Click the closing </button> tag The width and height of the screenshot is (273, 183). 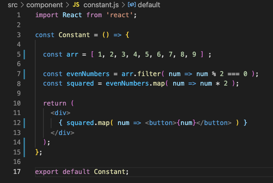coord(214,123)
